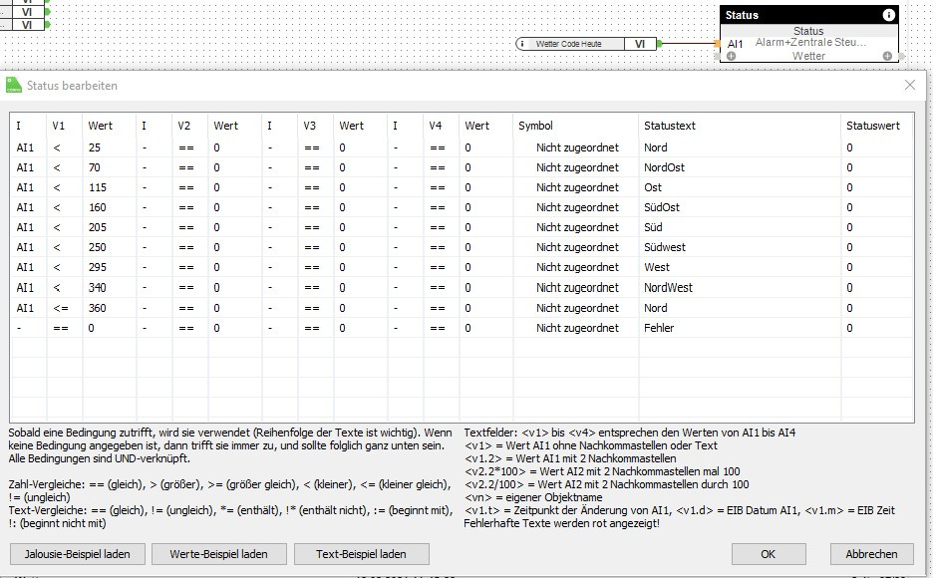This screenshot has height=578, width=933.
Task: Click the info icon on Wetter Code Heute
Action: [522, 44]
